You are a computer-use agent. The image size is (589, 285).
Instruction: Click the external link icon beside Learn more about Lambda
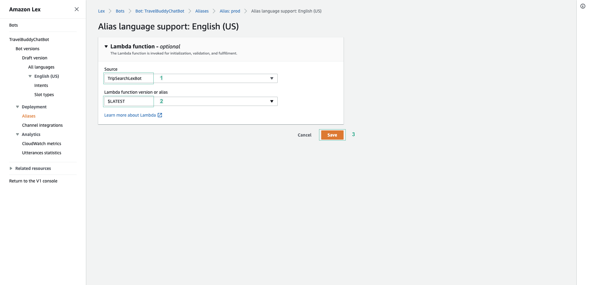160,115
